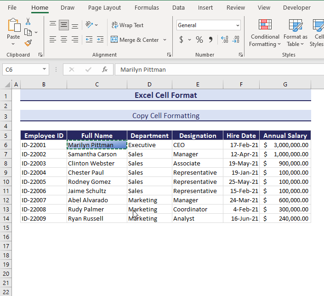Open the General number format dropdown
The width and height of the screenshot is (324, 296).
point(238,25)
